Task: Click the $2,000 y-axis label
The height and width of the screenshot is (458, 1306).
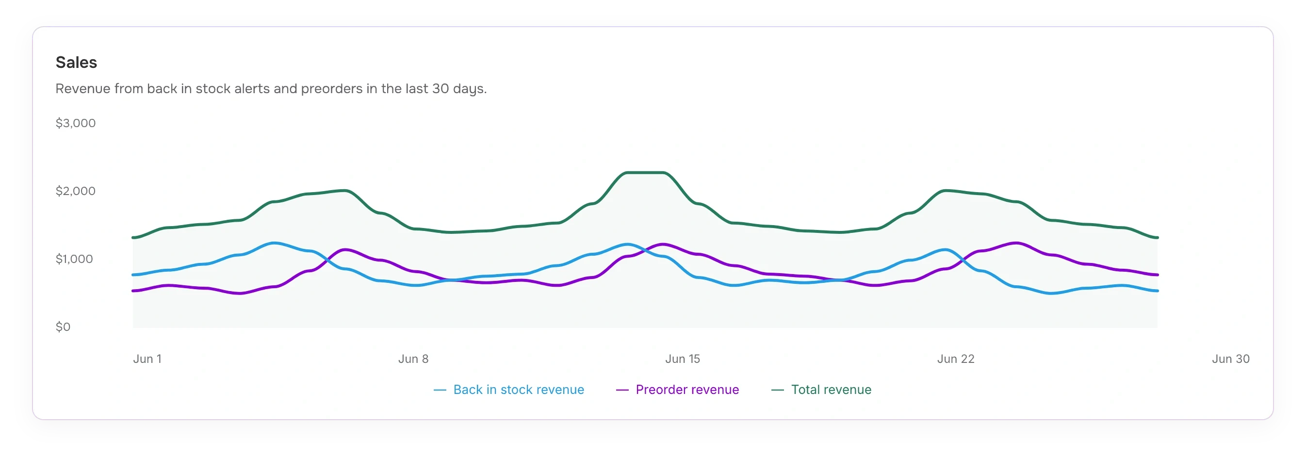Action: click(76, 191)
